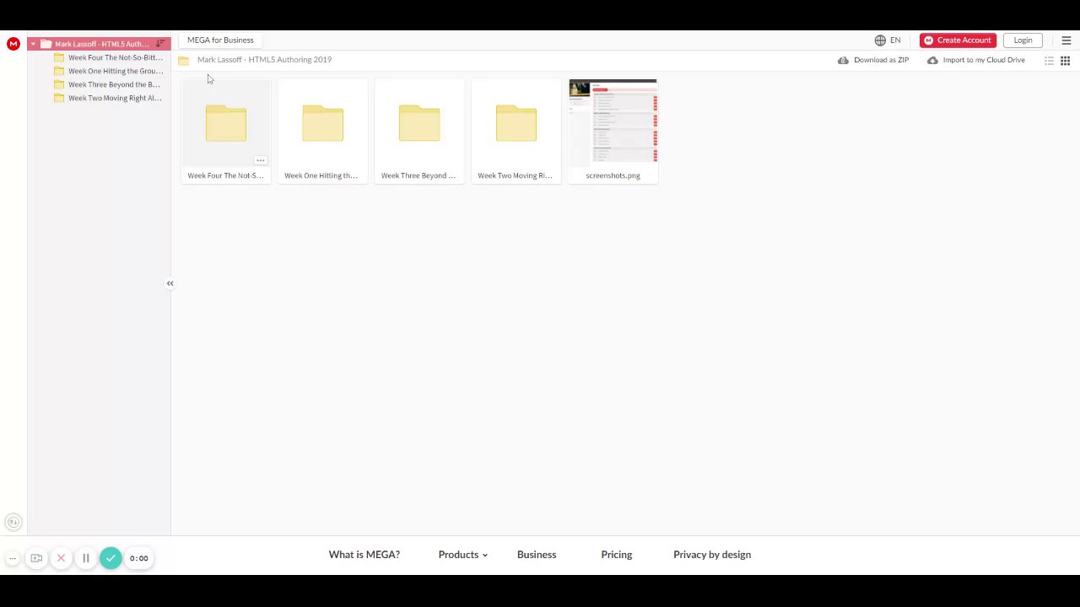The width and height of the screenshot is (1080, 607).
Task: Switch to grid thumbnail view
Action: [1065, 61]
